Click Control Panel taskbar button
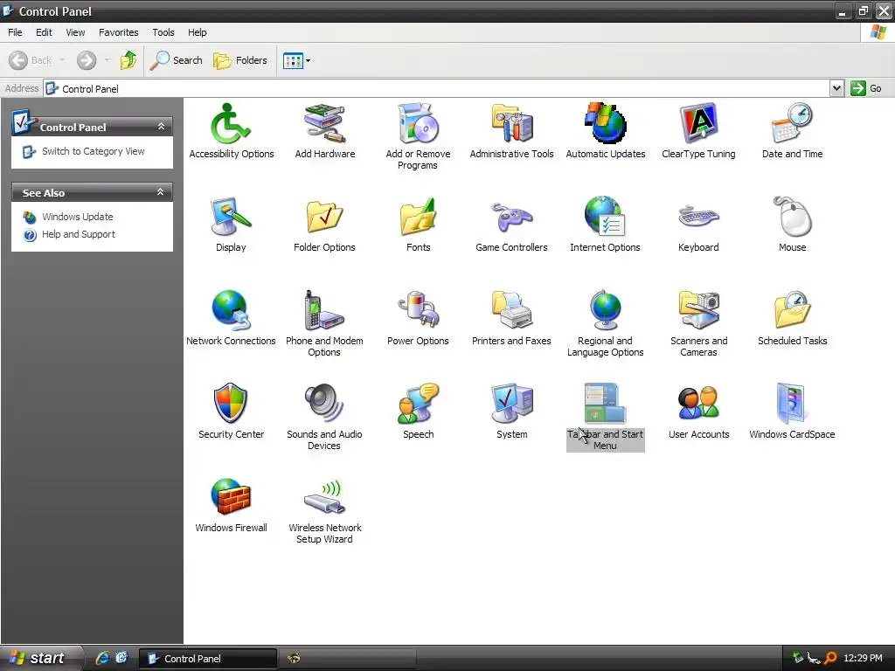The height and width of the screenshot is (671, 895). coord(208,659)
